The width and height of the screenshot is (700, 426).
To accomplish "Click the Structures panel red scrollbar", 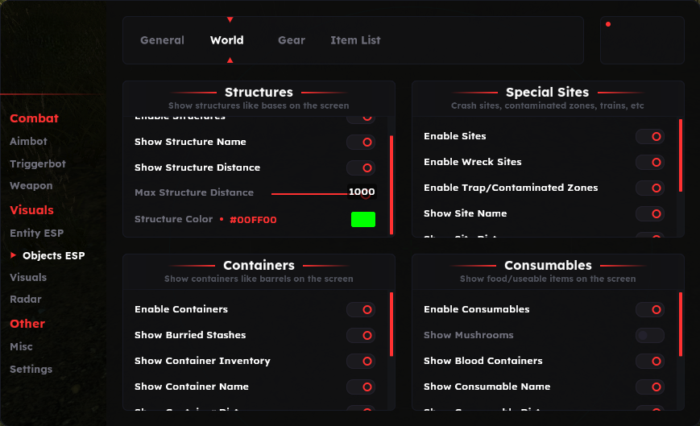I will (391, 184).
